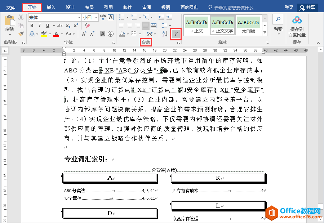Switch to the 审阅 (Review) tab
The height and width of the screenshot is (223, 324).
point(146,8)
